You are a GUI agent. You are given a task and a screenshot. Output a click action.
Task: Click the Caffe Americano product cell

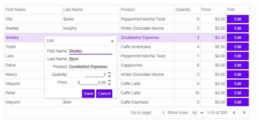pyautogui.click(x=147, y=47)
